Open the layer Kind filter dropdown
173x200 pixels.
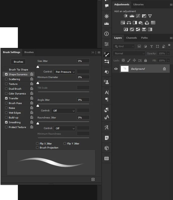(124, 46)
